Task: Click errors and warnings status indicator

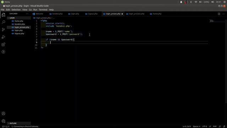Action: click(6, 127)
